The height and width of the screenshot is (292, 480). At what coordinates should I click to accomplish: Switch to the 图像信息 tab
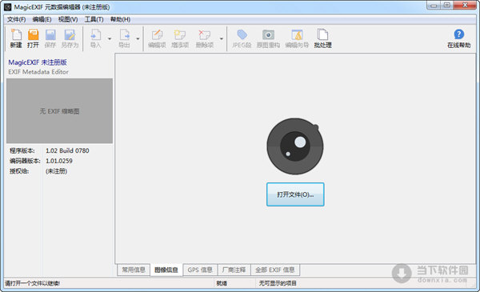(x=166, y=270)
